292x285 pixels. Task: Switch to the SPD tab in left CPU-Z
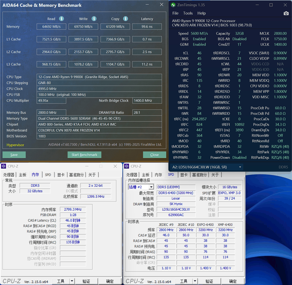[x=47, y=175]
